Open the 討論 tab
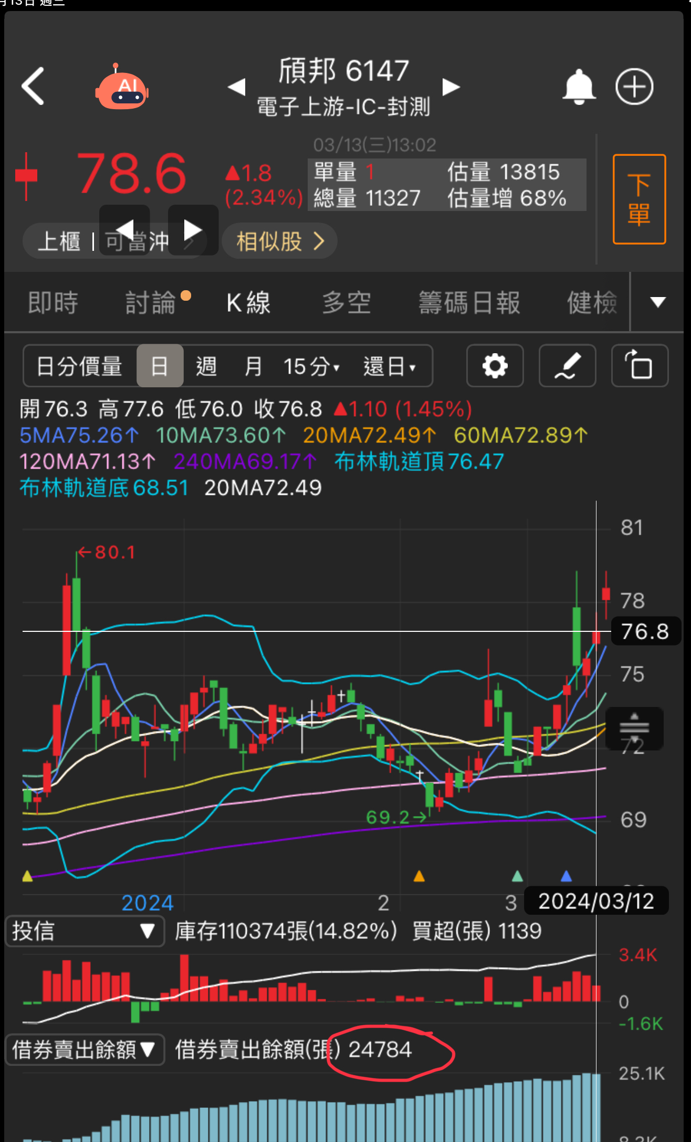Image resolution: width=691 pixels, height=1142 pixels. pos(151,303)
